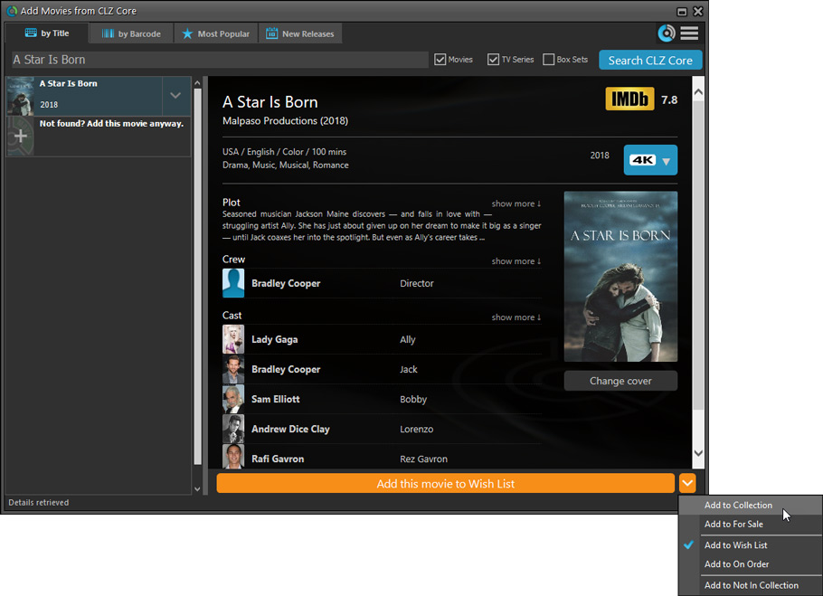This screenshot has width=823, height=596.
Task: Click the app icon in the title bar
Action: pos(12,11)
